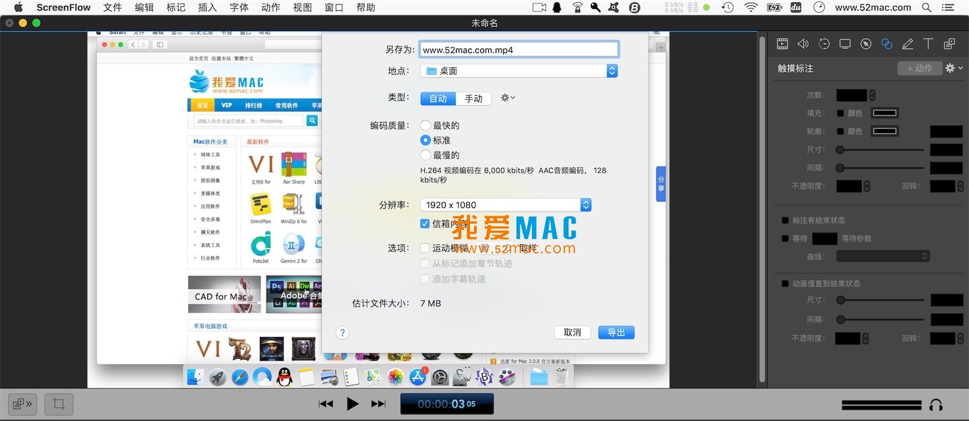Switch type to 手动

(x=473, y=98)
